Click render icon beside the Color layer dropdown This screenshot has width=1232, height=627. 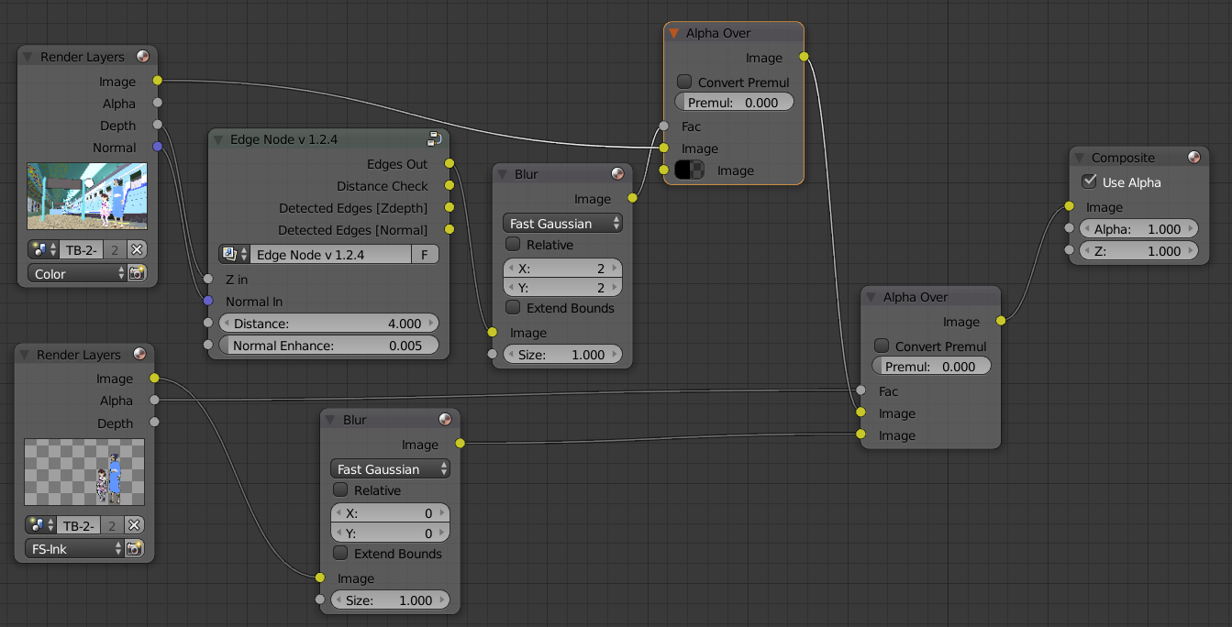(137, 273)
